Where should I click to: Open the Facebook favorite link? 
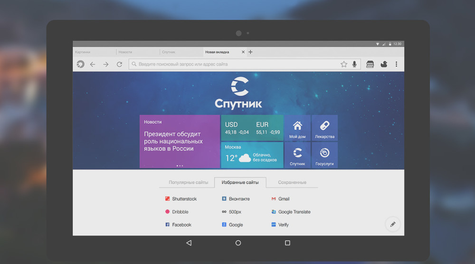[x=178, y=225]
